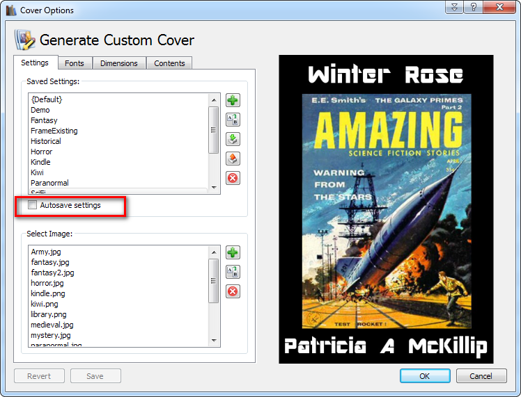Open the help question mark button

[474, 7]
